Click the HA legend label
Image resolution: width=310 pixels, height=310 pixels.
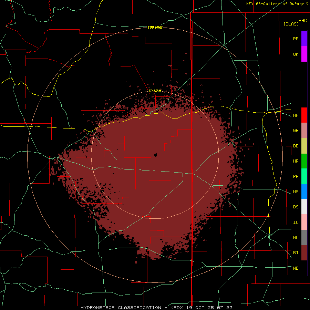296,115
